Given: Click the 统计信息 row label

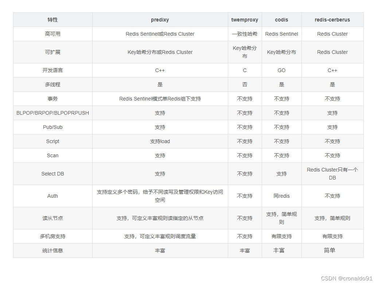Looking at the screenshot, I should pyautogui.click(x=52, y=251).
